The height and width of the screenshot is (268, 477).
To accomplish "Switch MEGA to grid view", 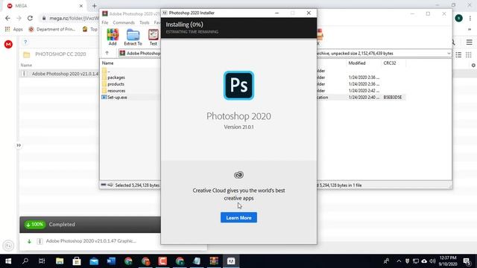I will pyautogui.click(x=469, y=54).
